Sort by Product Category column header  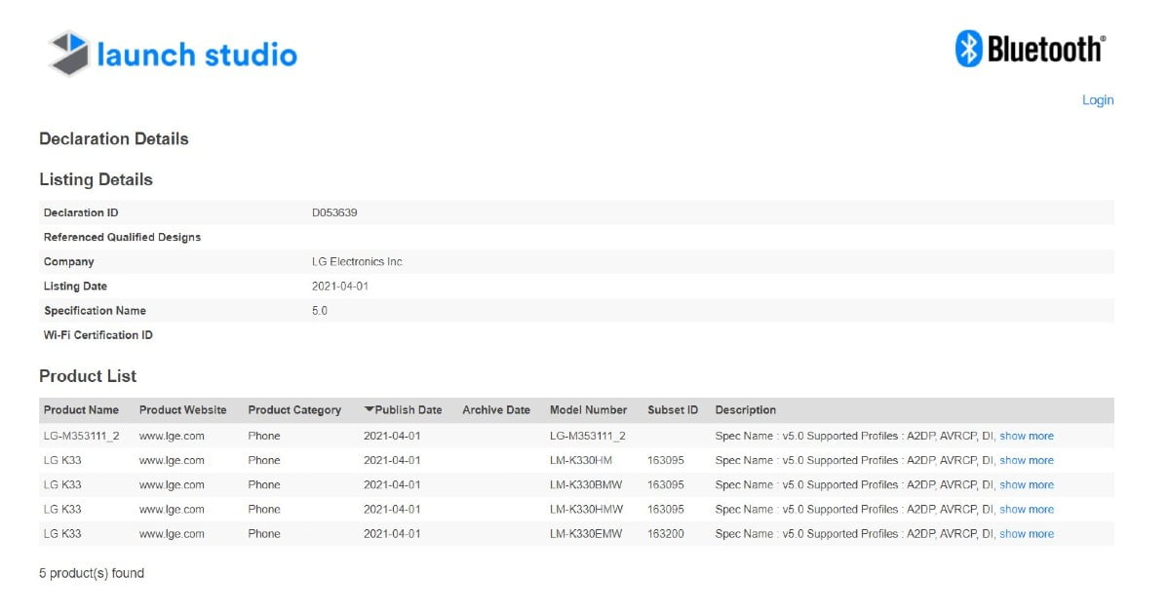[x=294, y=410]
